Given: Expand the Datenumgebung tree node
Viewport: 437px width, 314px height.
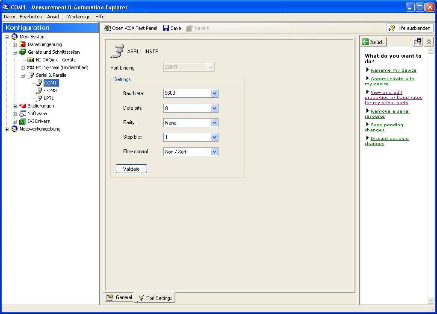Looking at the screenshot, I should 15,45.
